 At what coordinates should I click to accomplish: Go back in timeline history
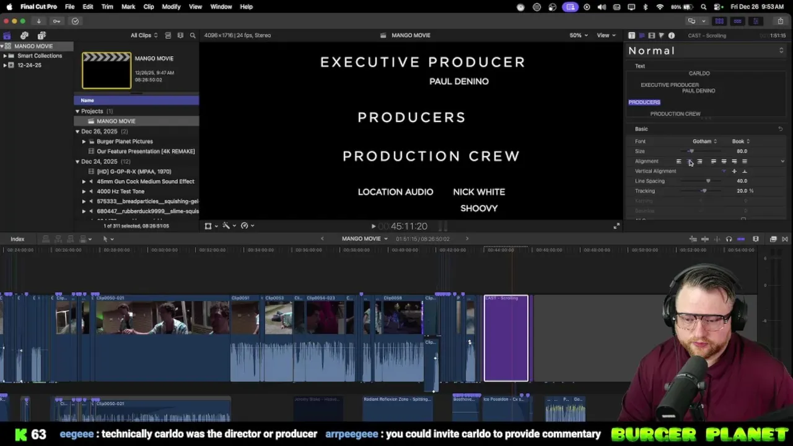pos(322,239)
